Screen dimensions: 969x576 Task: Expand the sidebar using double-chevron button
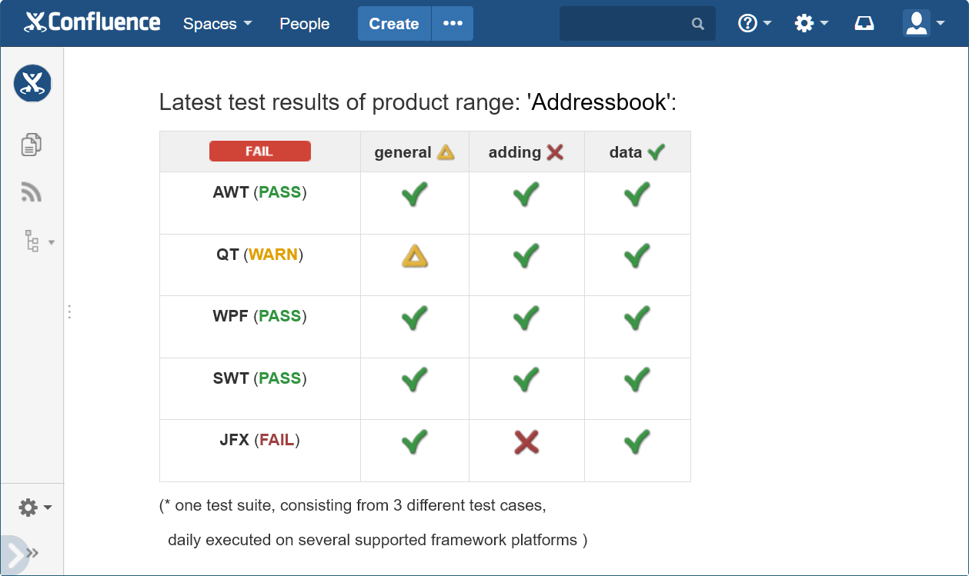coord(32,552)
